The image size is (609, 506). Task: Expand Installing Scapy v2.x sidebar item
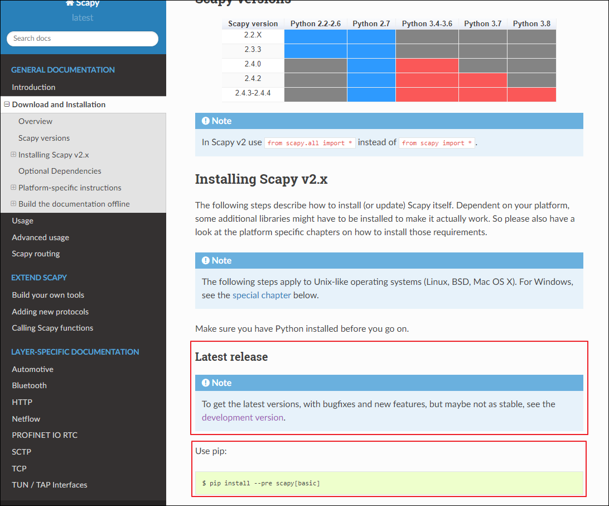(x=13, y=154)
